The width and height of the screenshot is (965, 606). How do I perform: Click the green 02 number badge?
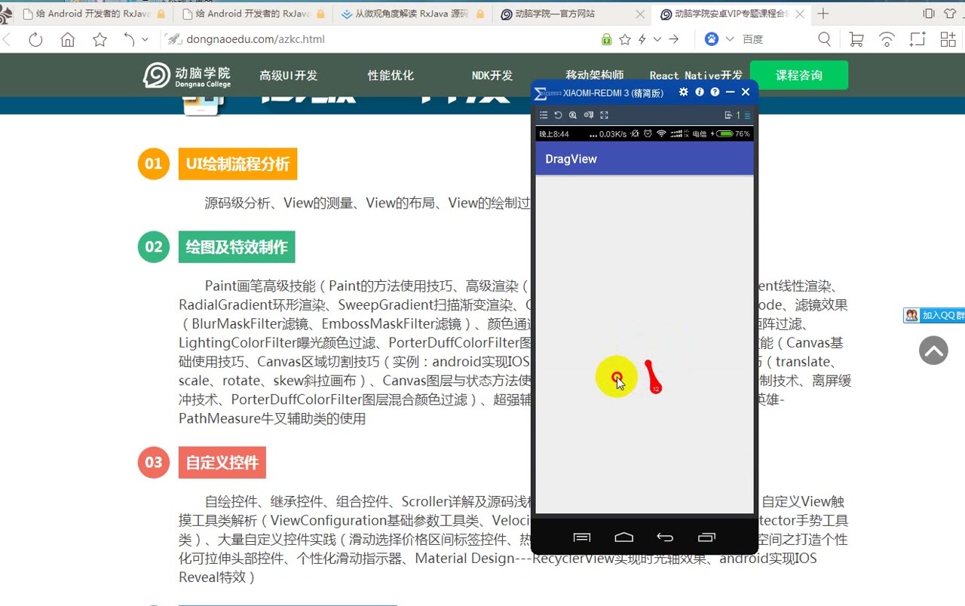[153, 246]
